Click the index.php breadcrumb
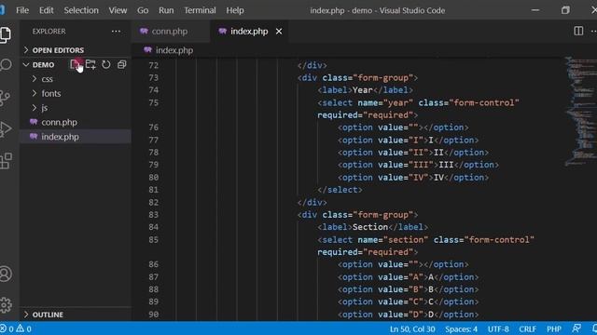Image resolution: width=597 pixels, height=335 pixels. point(174,50)
